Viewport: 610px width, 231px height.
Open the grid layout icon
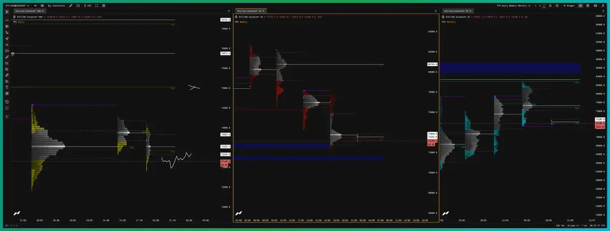pos(557,6)
